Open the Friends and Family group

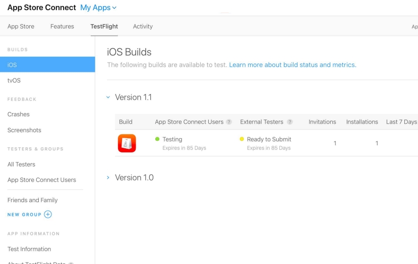point(32,200)
